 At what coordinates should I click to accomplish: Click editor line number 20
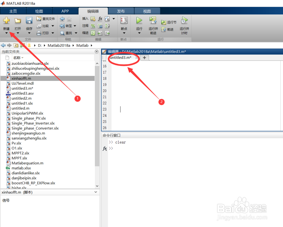click(105, 91)
